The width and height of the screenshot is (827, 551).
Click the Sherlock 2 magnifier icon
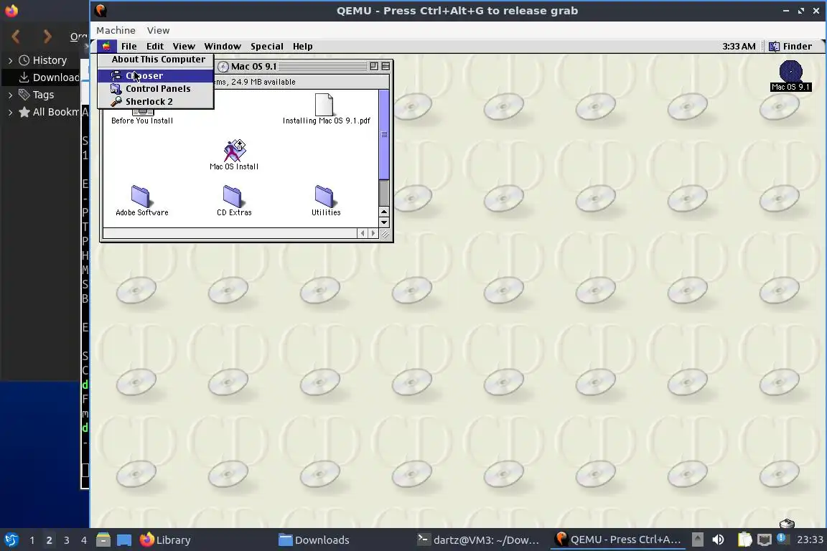[x=116, y=102]
